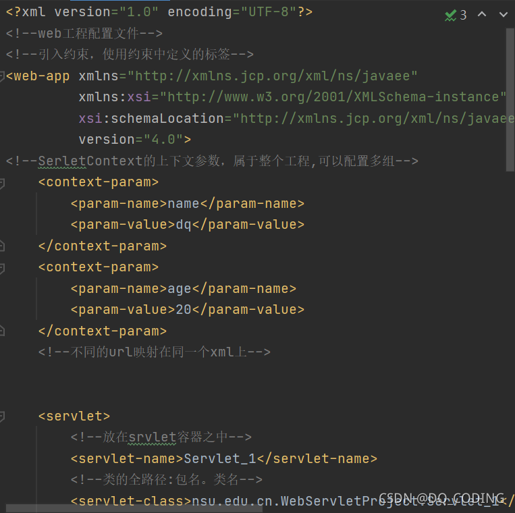
Task: Click param-name value 'name'
Action: 184,204
